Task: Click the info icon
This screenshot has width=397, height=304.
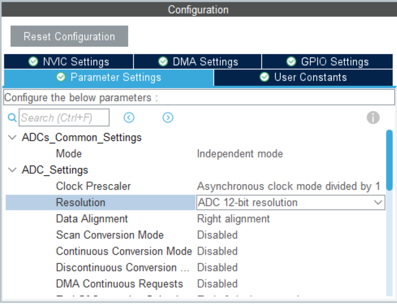Action: 373,118
